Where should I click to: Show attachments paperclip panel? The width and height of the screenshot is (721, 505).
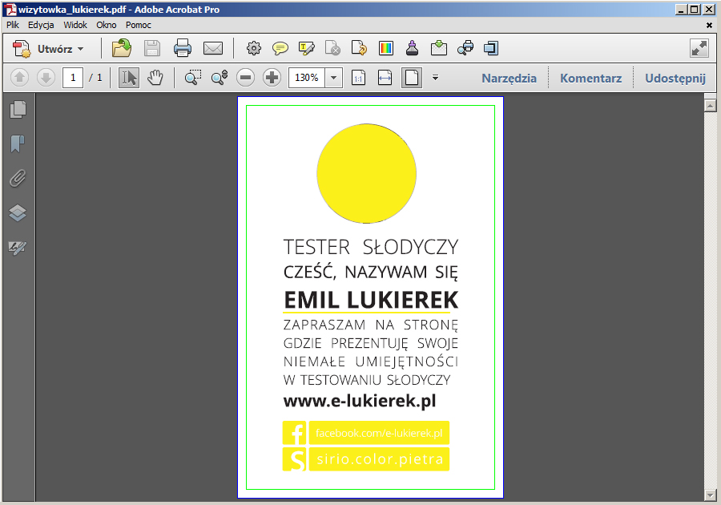tap(18, 178)
